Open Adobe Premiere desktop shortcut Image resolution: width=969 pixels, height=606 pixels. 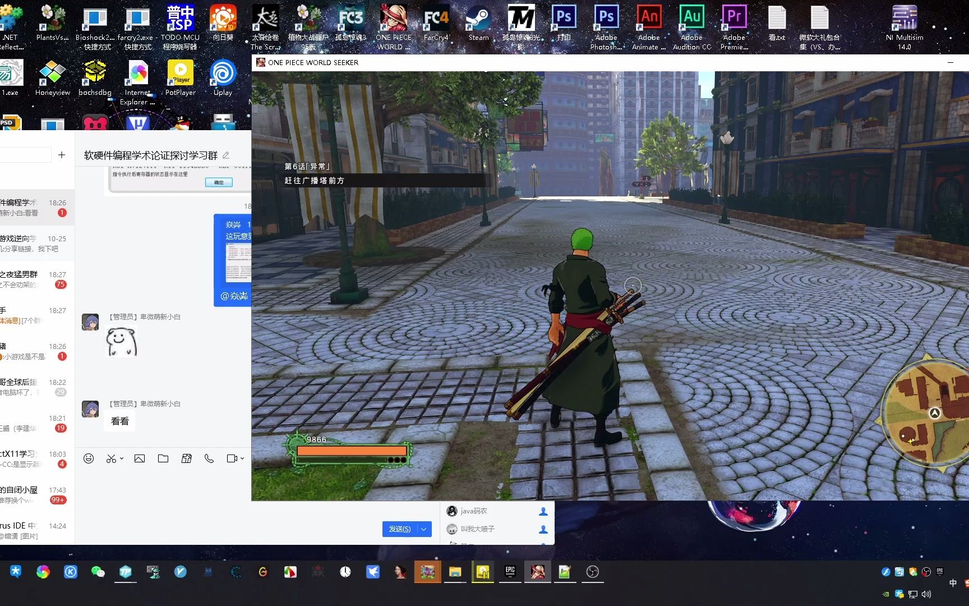tap(734, 27)
